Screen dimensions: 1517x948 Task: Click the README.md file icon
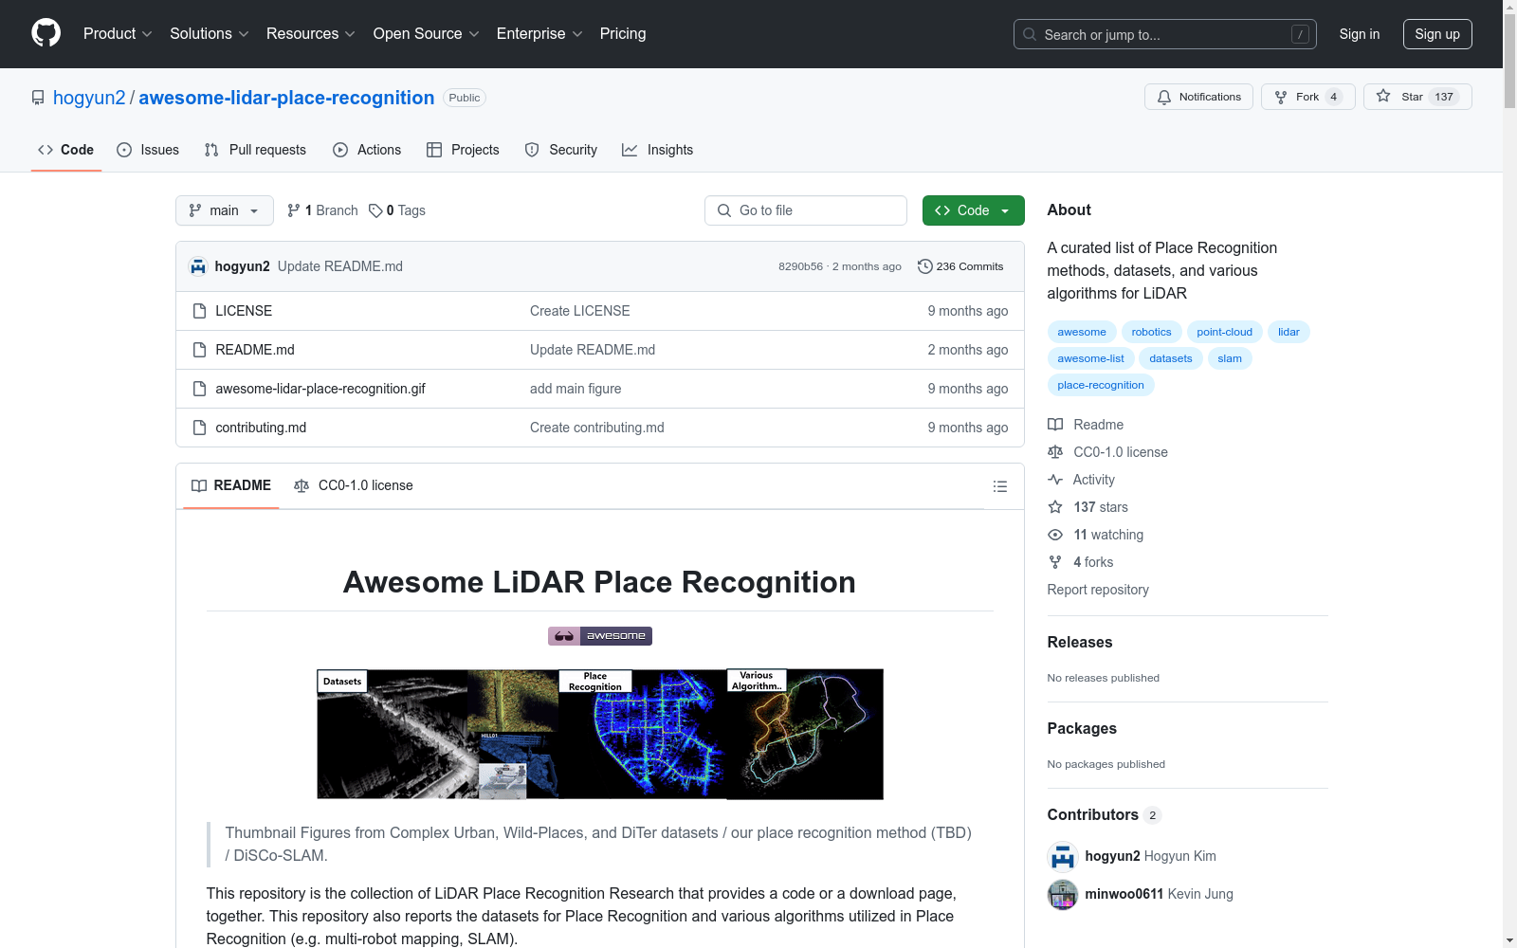(x=199, y=350)
